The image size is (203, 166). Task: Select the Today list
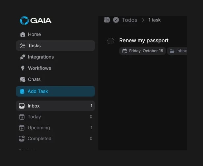point(55,117)
